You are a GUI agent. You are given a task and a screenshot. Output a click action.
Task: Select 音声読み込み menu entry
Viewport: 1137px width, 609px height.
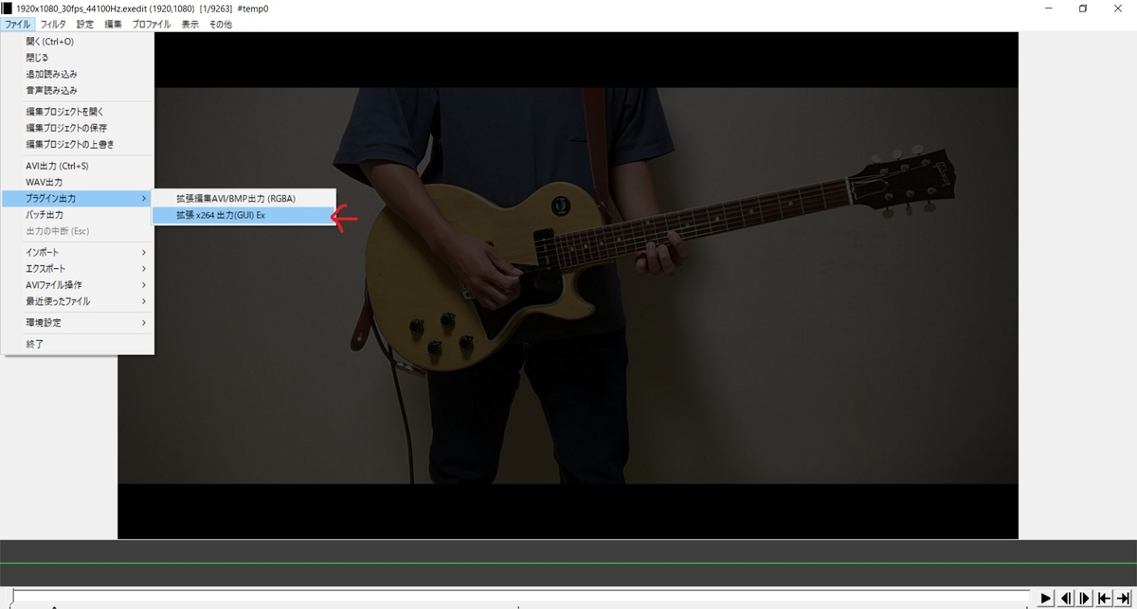click(x=78, y=90)
